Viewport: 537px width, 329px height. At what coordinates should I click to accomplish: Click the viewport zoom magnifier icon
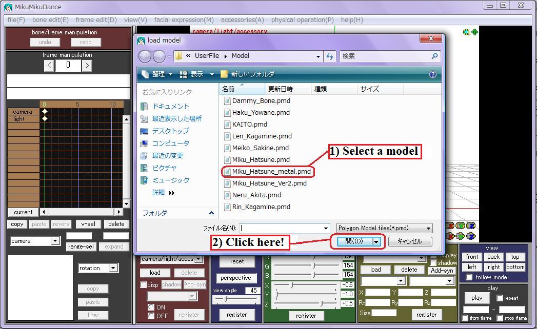click(466, 32)
